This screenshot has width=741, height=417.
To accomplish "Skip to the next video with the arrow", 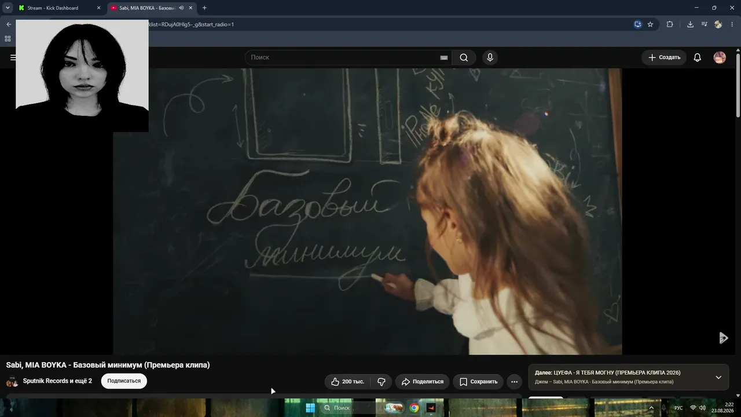I will pyautogui.click(x=723, y=338).
